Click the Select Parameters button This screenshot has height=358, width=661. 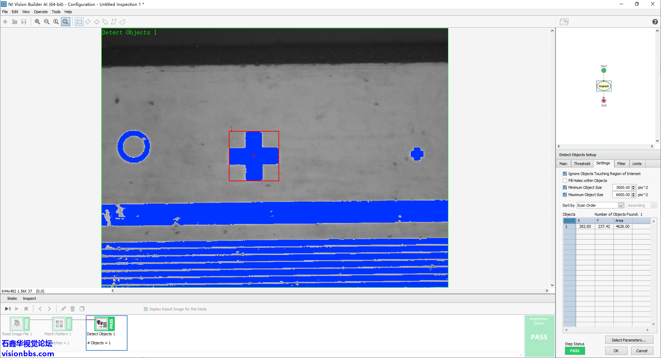point(629,340)
